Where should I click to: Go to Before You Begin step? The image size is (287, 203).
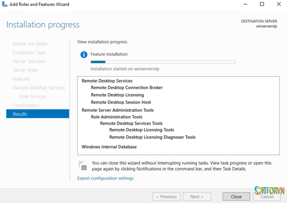pos(30,44)
